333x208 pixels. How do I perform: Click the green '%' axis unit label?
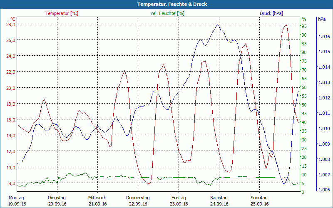[304, 19]
